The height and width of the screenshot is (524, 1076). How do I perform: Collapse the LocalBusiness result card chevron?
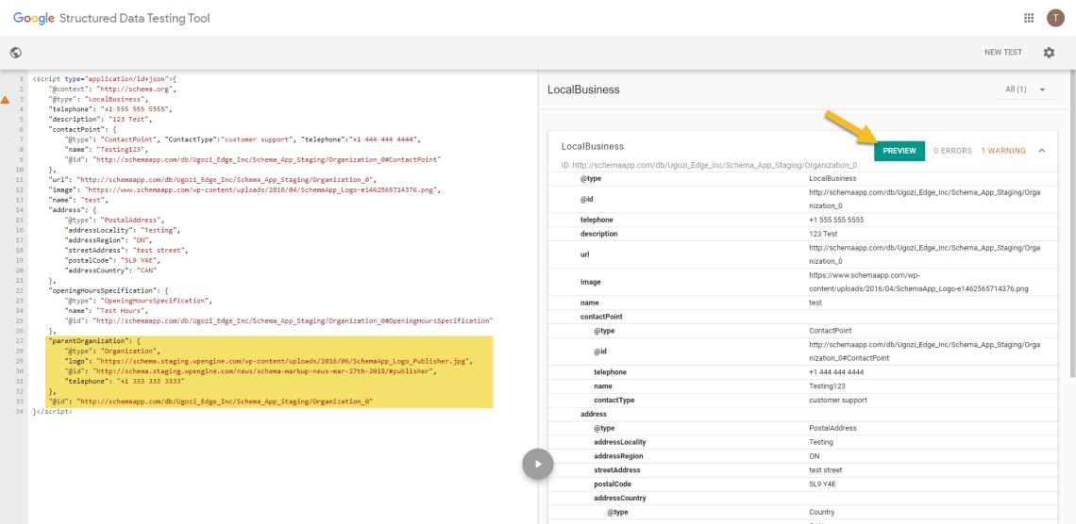(1042, 151)
